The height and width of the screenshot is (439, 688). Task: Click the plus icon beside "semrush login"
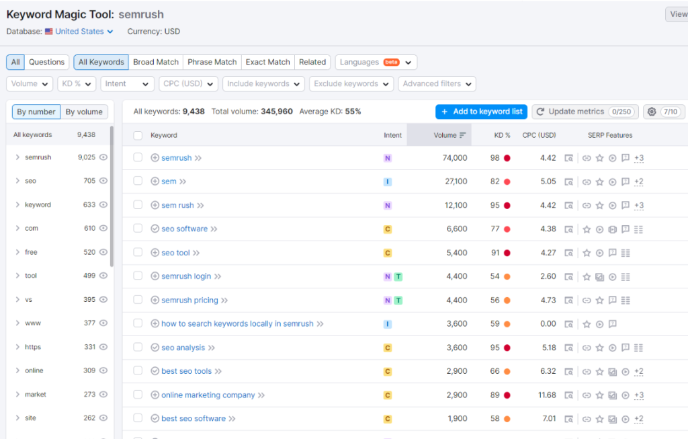[155, 276]
